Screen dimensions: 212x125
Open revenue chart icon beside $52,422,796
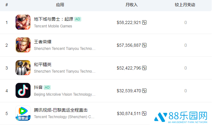144,68
